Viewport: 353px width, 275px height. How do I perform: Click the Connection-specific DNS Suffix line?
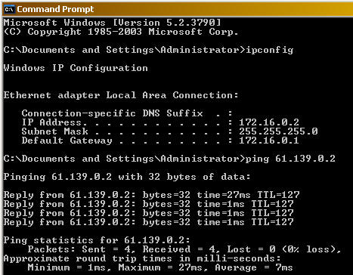(127, 113)
